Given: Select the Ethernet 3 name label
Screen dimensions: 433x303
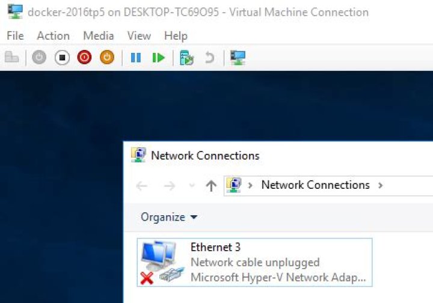Looking at the screenshot, I should 215,247.
